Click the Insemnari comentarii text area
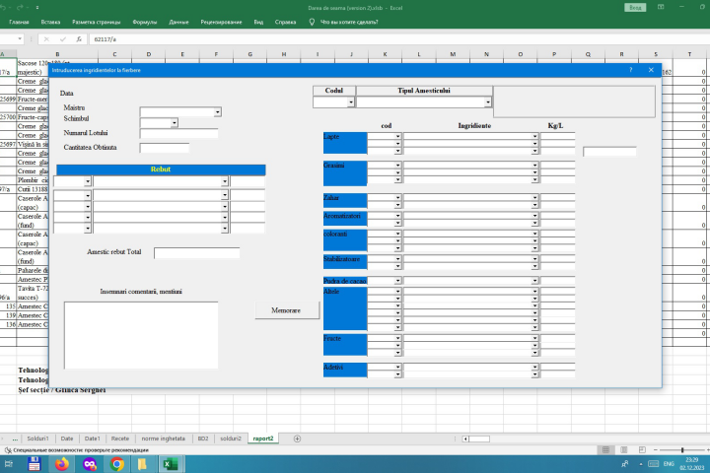Viewport: 710px width, 473px height. (x=141, y=335)
